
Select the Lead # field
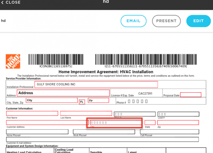[178, 114]
